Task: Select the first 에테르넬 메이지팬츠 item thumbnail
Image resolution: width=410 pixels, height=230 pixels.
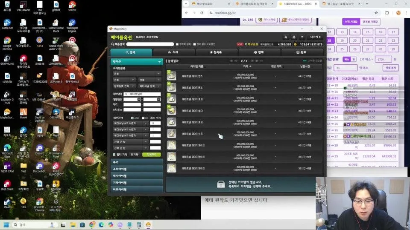Action: (172, 76)
